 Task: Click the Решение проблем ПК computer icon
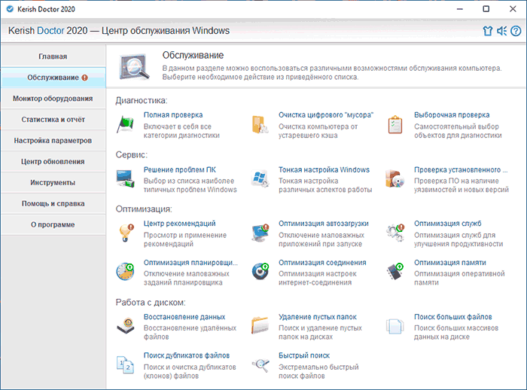click(126, 178)
